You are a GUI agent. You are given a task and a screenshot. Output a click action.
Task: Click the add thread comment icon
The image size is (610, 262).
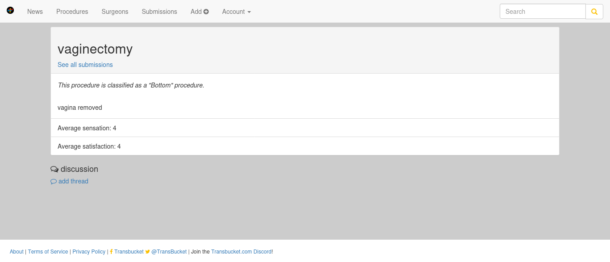(54, 182)
